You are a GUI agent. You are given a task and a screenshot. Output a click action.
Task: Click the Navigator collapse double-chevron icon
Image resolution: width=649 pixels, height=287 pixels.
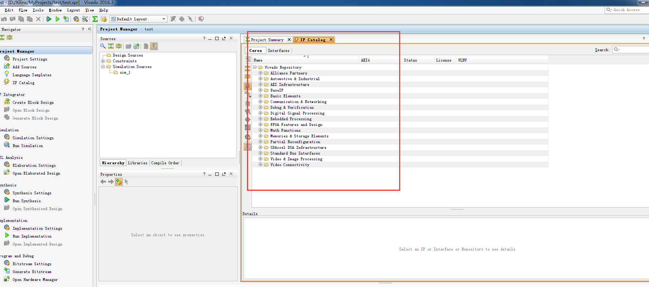[89, 29]
